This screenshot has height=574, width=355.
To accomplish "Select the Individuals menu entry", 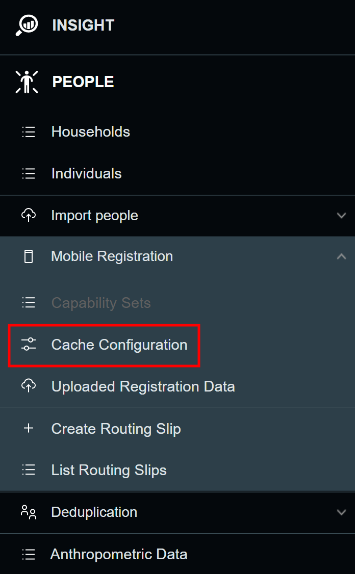I will pos(86,173).
